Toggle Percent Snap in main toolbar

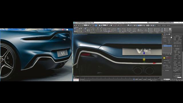tap(117, 25)
